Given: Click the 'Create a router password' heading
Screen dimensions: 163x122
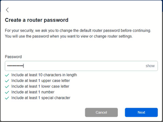Looking at the screenshot, I should [37, 20].
